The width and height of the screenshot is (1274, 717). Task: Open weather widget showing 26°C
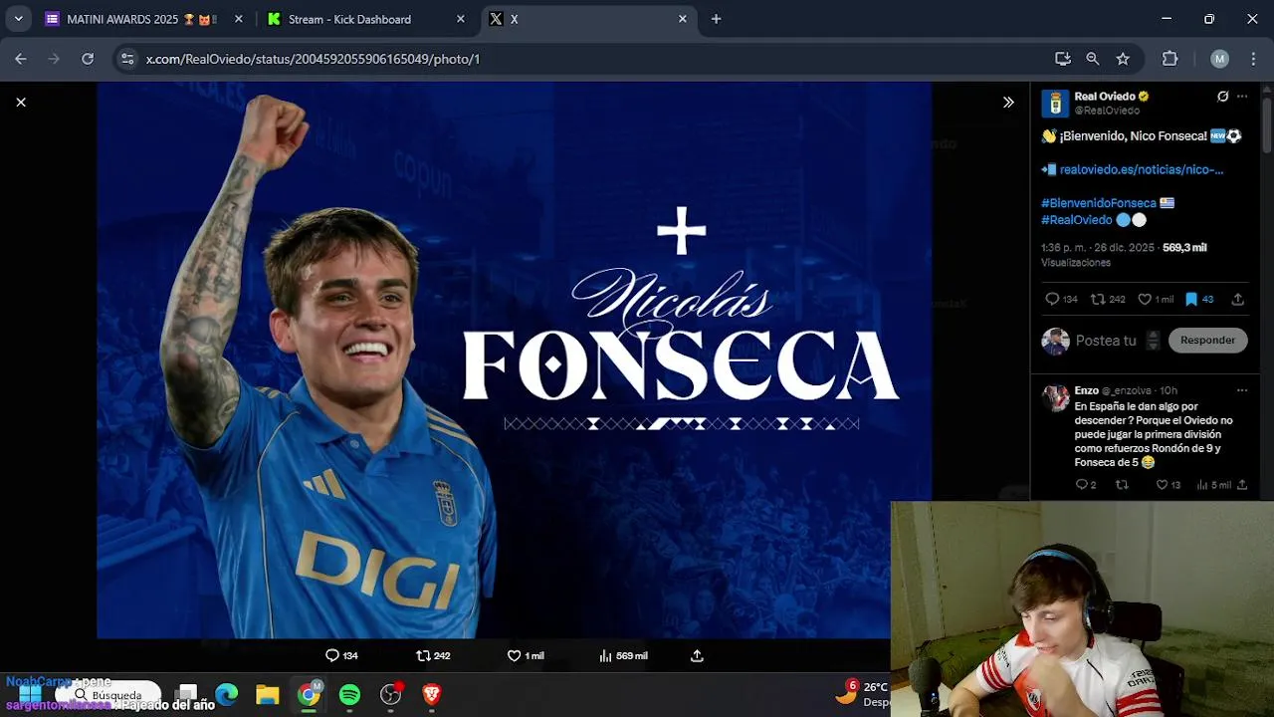coord(862,693)
